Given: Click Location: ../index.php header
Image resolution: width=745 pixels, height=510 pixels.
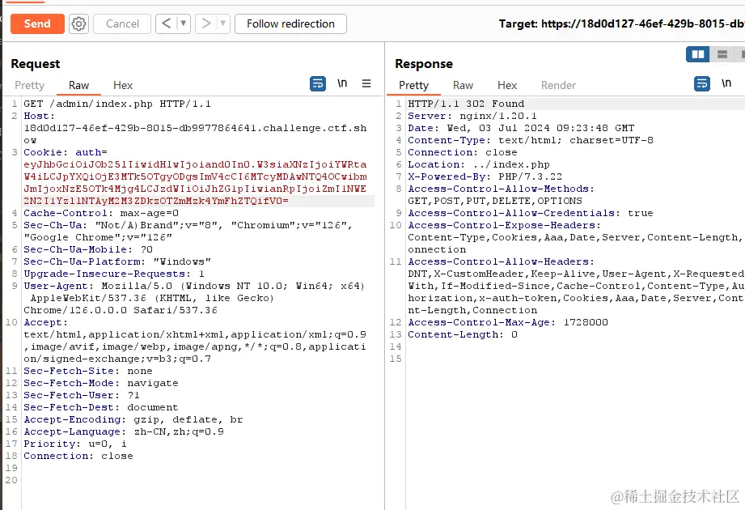Looking at the screenshot, I should pos(479,165).
